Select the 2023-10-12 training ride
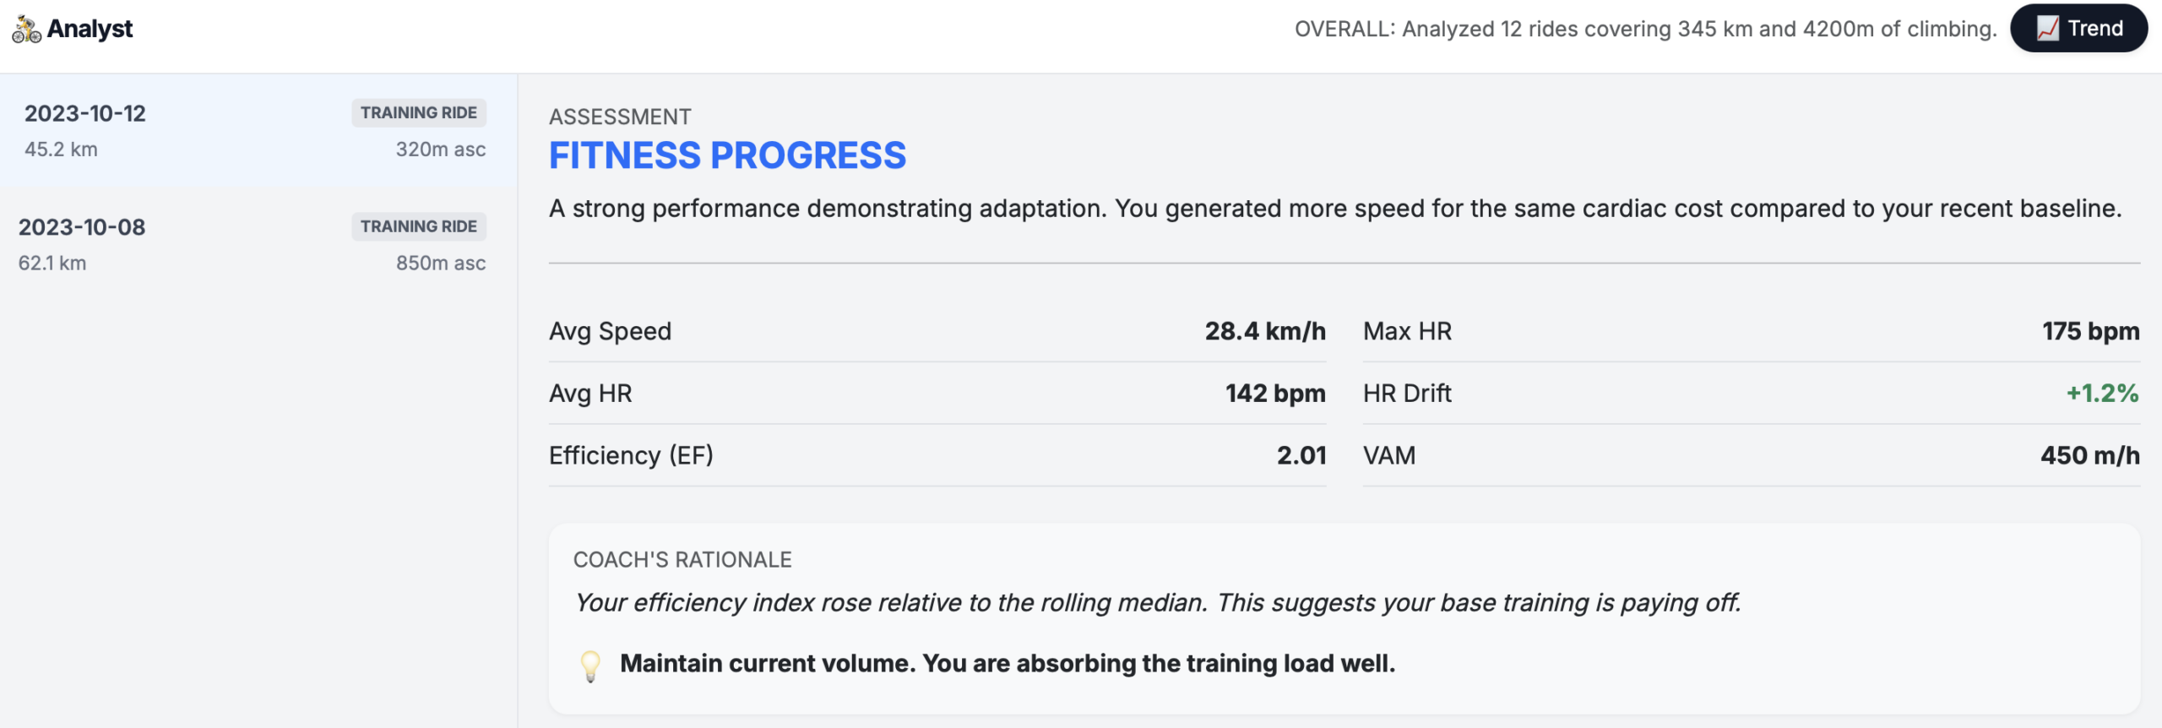This screenshot has height=728, width=2162. point(253,131)
